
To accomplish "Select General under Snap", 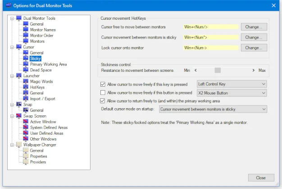I will tap(36, 110).
